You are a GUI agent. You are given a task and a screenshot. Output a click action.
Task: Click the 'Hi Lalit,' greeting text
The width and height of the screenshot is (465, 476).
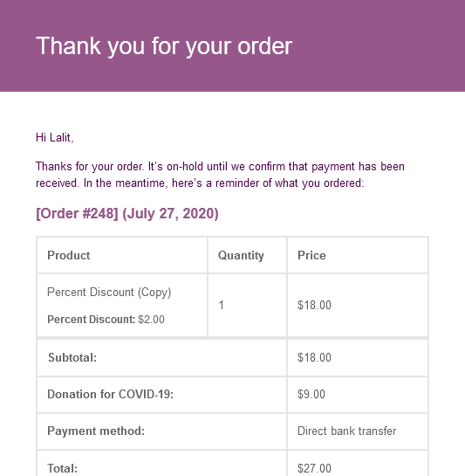[55, 137]
